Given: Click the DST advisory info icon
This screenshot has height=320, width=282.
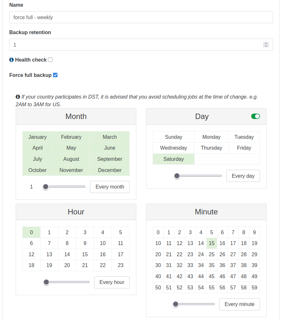Looking at the screenshot, I should 18,97.
